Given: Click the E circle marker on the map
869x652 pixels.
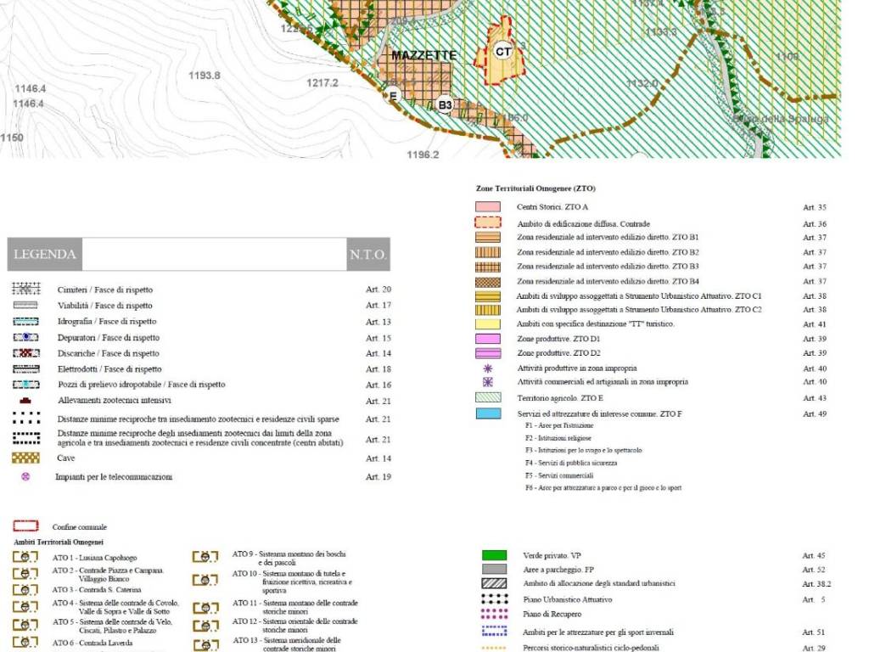Looking at the screenshot, I should click(393, 96).
